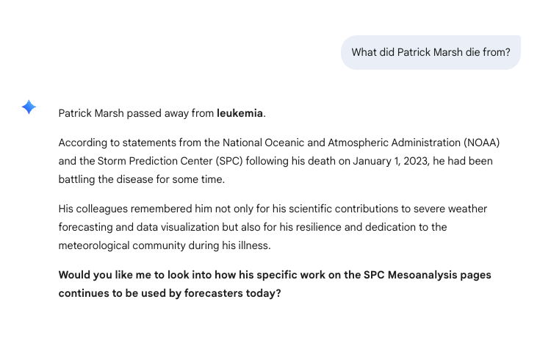This screenshot has height=338, width=540.
Task: Click the user message bubble about Patrick Marsh
Action: [x=431, y=52]
